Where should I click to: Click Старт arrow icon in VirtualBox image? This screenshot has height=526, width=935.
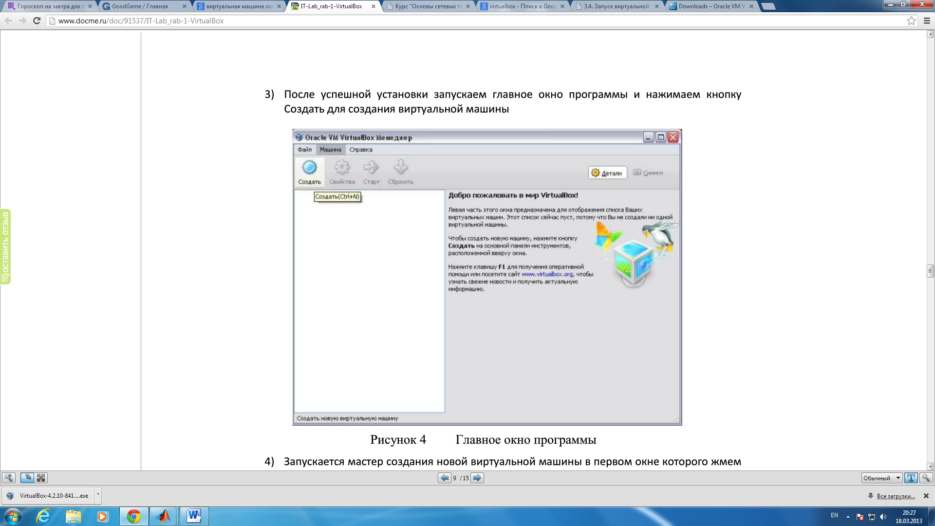click(x=371, y=172)
